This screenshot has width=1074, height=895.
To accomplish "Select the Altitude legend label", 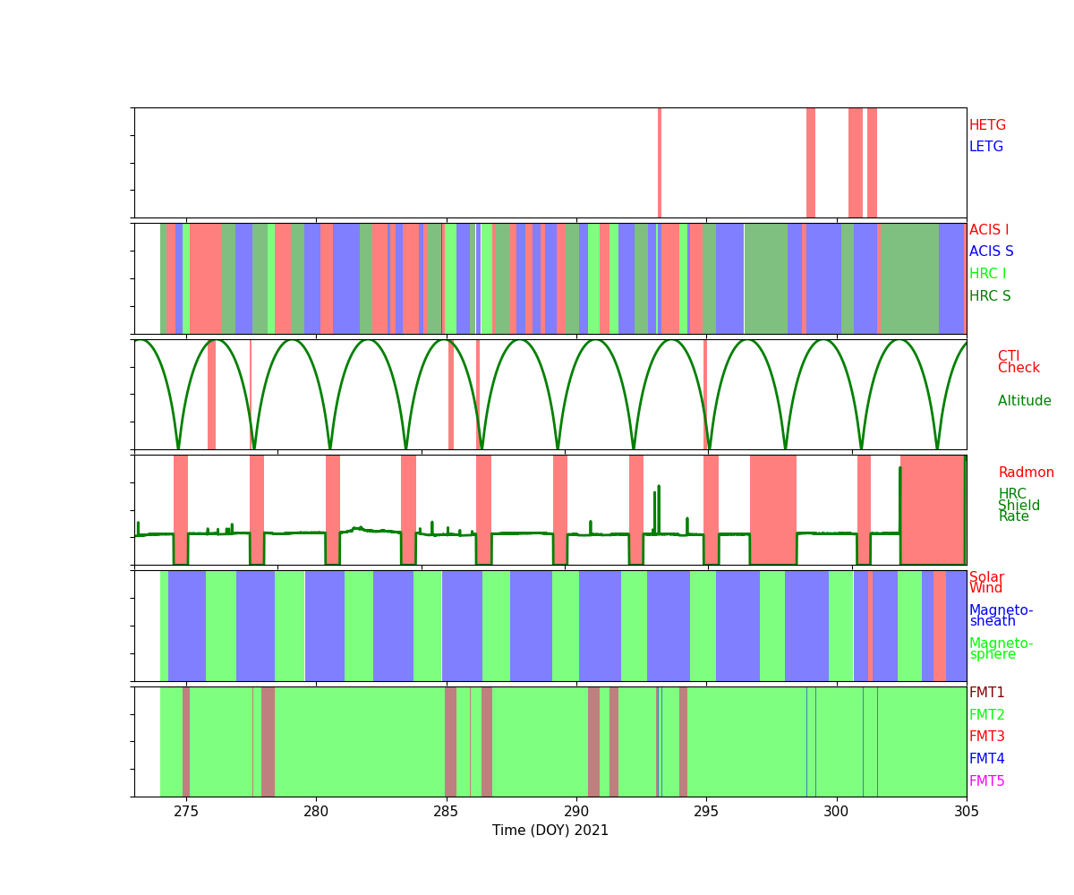I will click(x=1024, y=401).
